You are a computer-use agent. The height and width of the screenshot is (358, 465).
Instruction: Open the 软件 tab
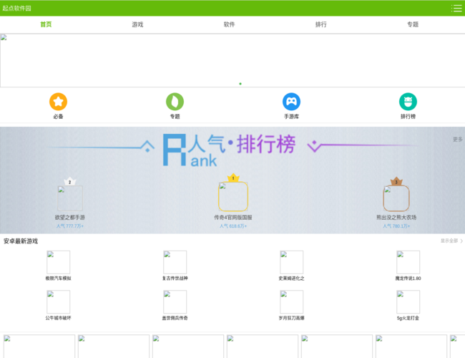pyautogui.click(x=229, y=24)
